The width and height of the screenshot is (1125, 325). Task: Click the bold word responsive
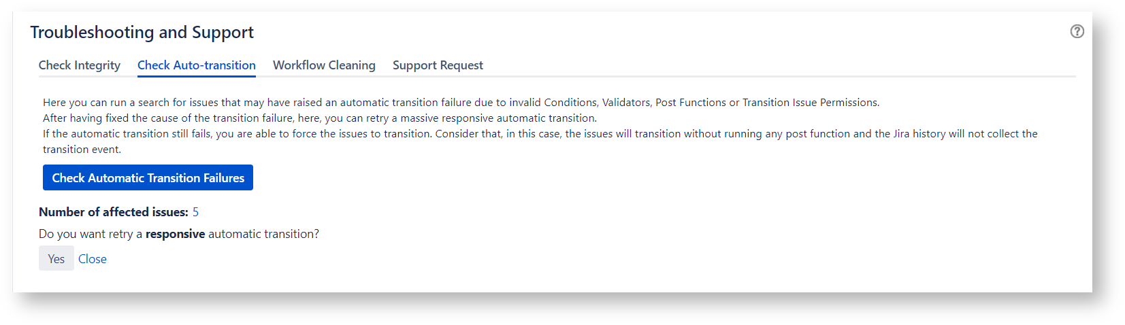(175, 234)
